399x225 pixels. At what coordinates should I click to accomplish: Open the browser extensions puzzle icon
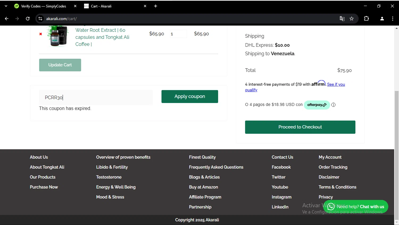366,19
